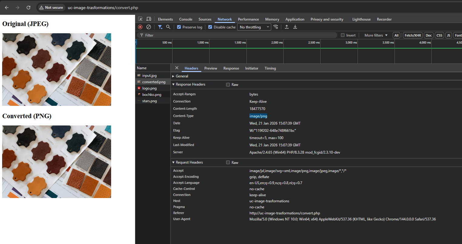Open the Timing tab for the request
Image resolution: width=462 pixels, height=244 pixels.
coord(270,68)
